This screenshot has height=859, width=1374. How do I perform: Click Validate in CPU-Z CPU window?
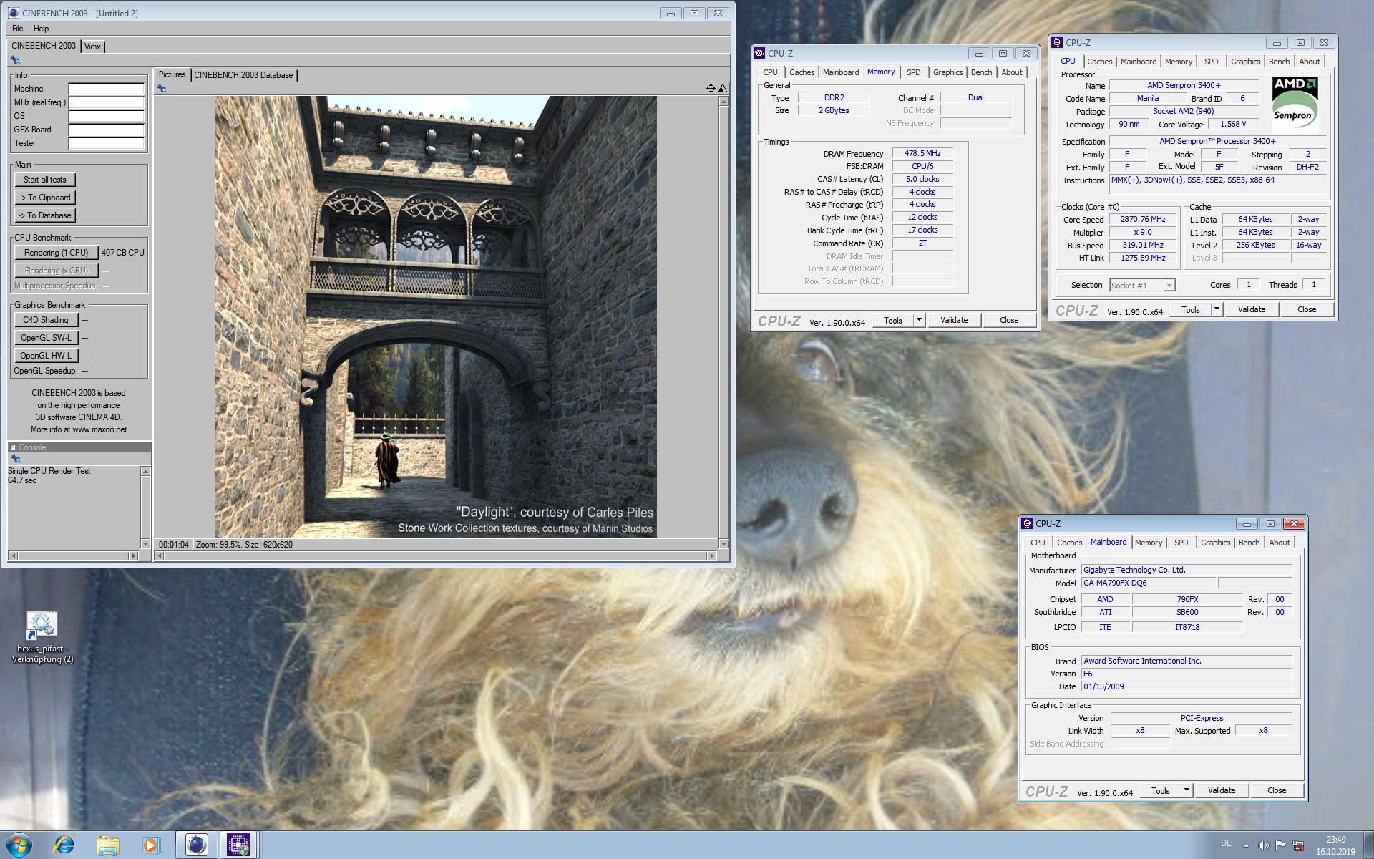coord(1251,309)
